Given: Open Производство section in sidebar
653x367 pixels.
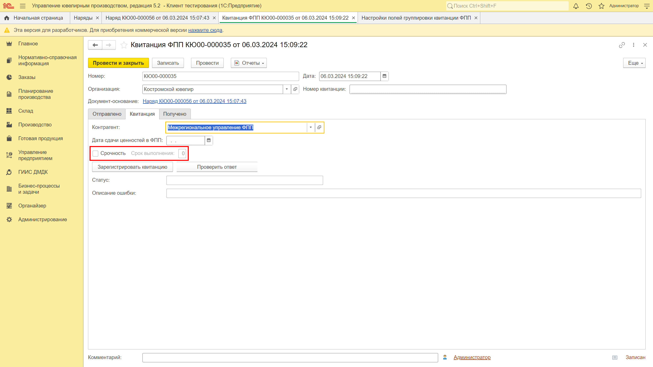Looking at the screenshot, I should pyautogui.click(x=35, y=125).
